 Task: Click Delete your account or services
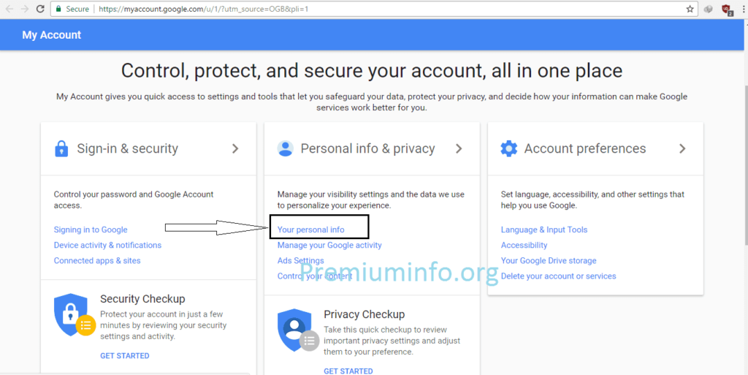pos(558,276)
